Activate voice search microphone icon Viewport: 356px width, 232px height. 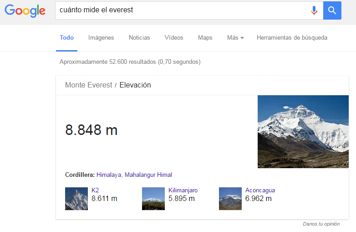[314, 10]
